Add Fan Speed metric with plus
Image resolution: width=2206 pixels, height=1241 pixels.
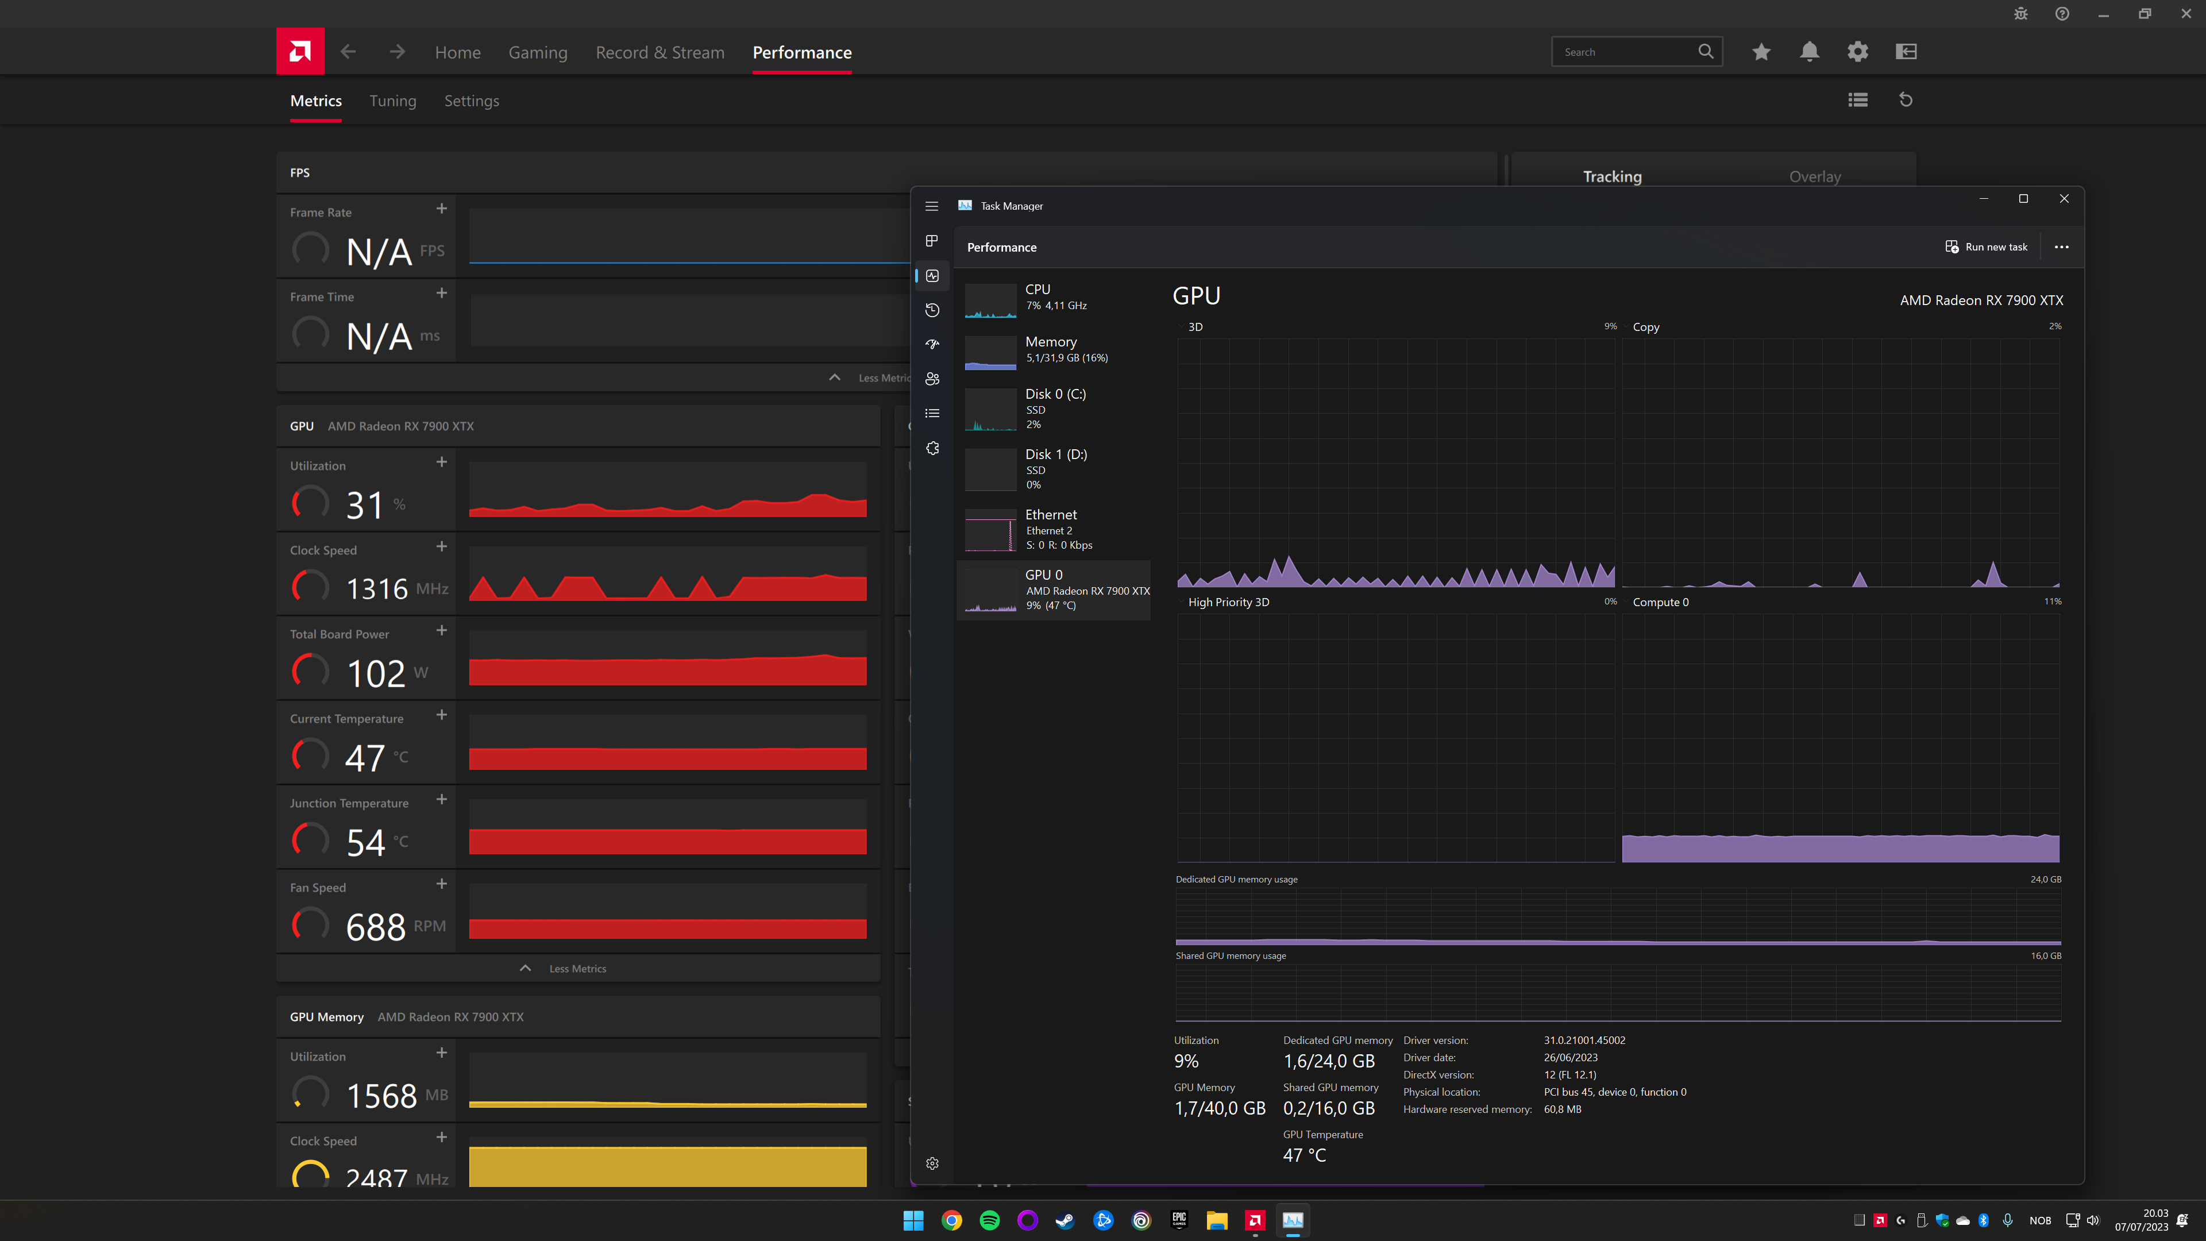point(442,884)
